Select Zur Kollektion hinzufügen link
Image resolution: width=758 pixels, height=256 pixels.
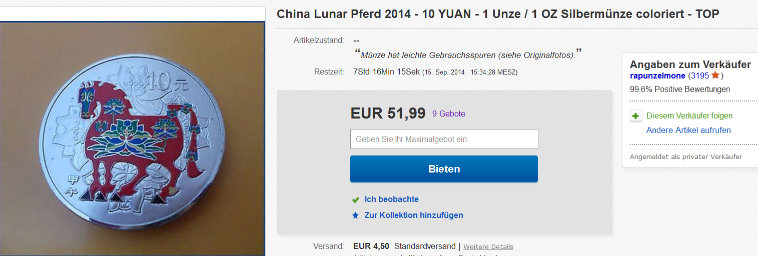[414, 215]
